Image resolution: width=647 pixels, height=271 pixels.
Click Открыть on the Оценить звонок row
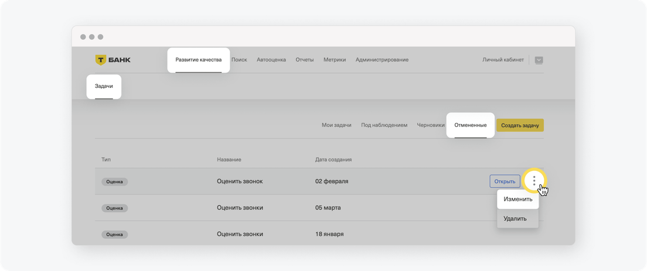505,181
